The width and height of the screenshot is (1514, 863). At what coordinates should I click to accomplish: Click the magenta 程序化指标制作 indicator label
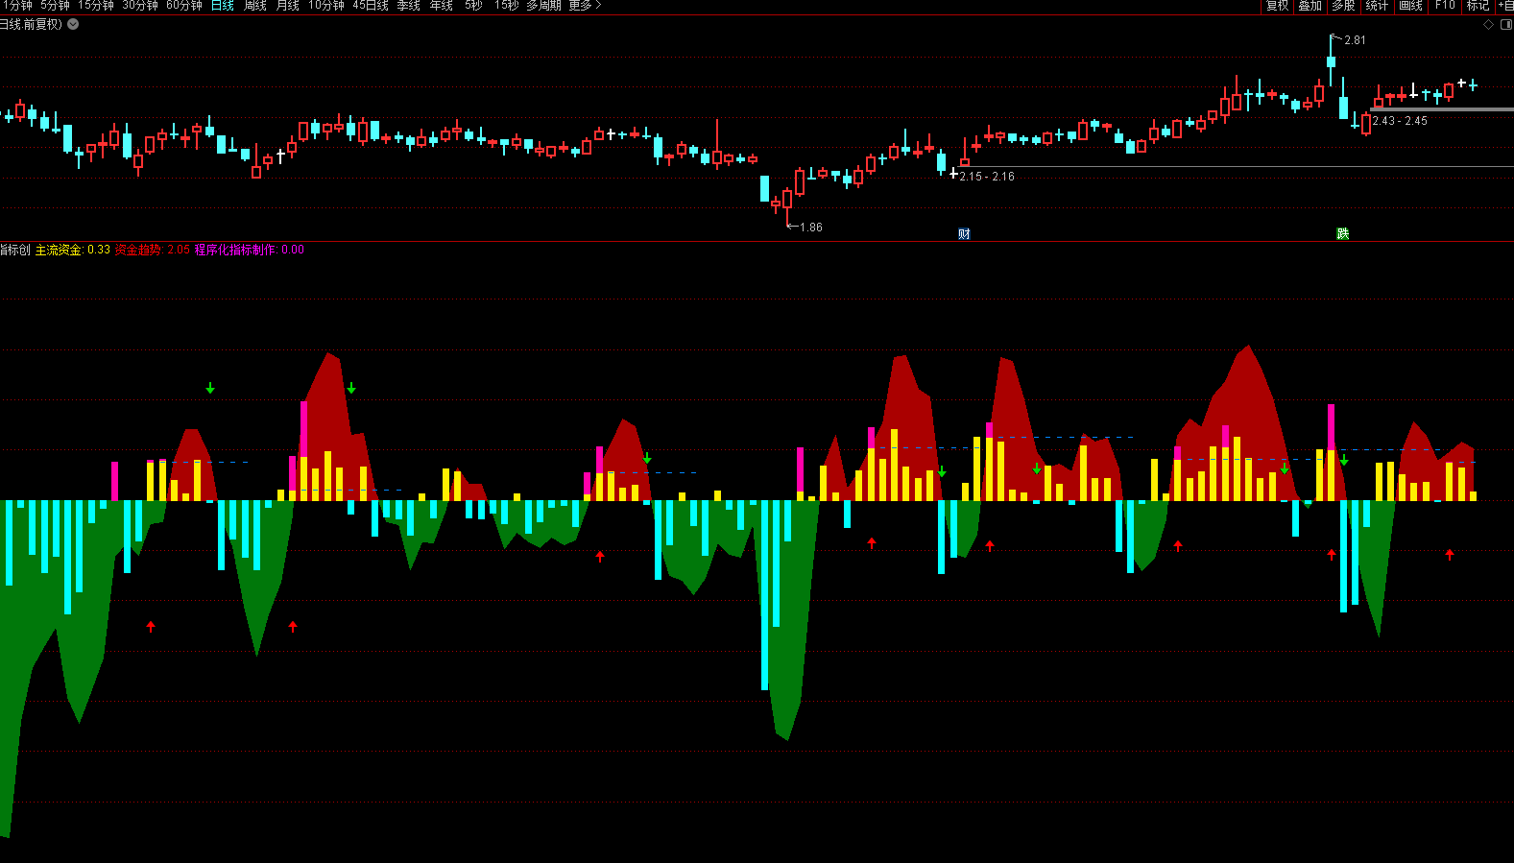tap(249, 250)
